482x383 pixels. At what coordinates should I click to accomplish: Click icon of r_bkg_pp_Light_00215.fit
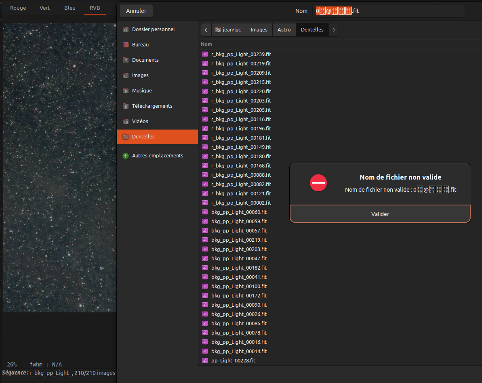tap(205, 82)
